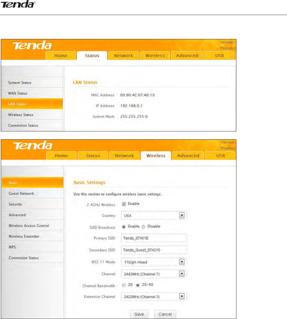Open the System Status sidebar item
Screen dimensions: 287x319
[x=32, y=82]
